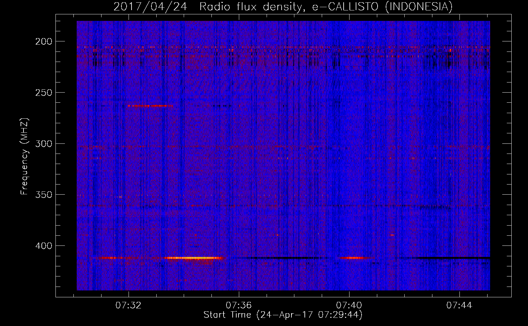Click the 250 frequency tick label
Screen dimensions: 528x326
click(44, 93)
